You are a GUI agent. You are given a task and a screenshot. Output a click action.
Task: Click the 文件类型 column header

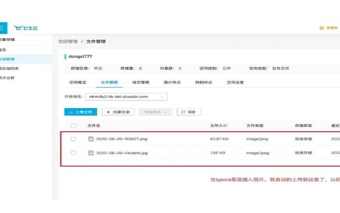click(x=255, y=125)
